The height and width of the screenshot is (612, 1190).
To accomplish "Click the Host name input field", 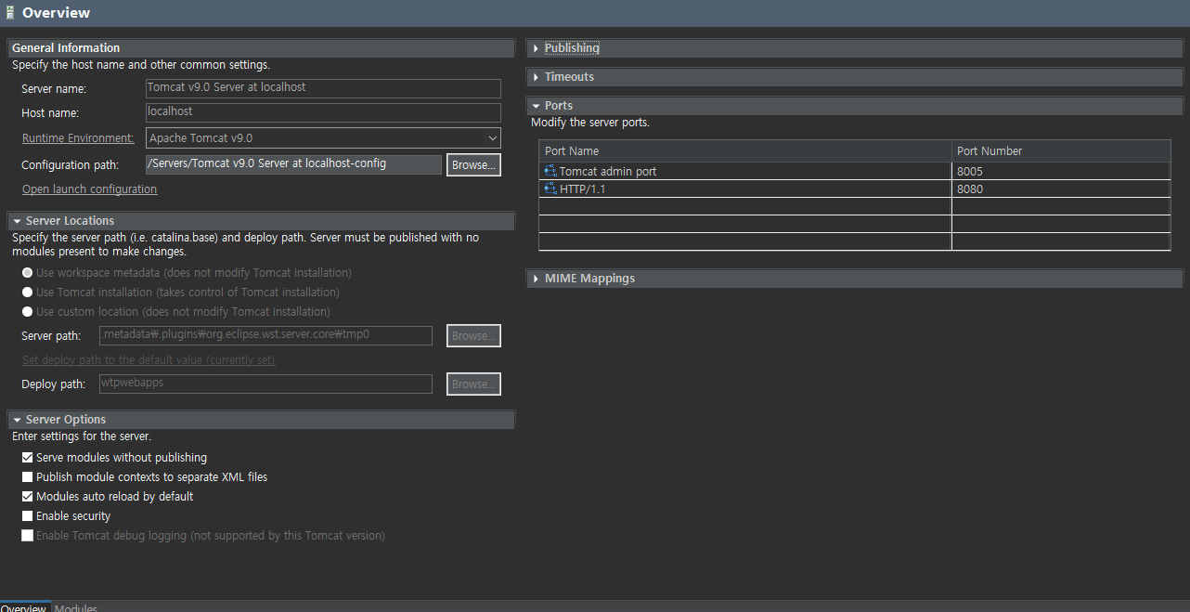I will pos(323,112).
